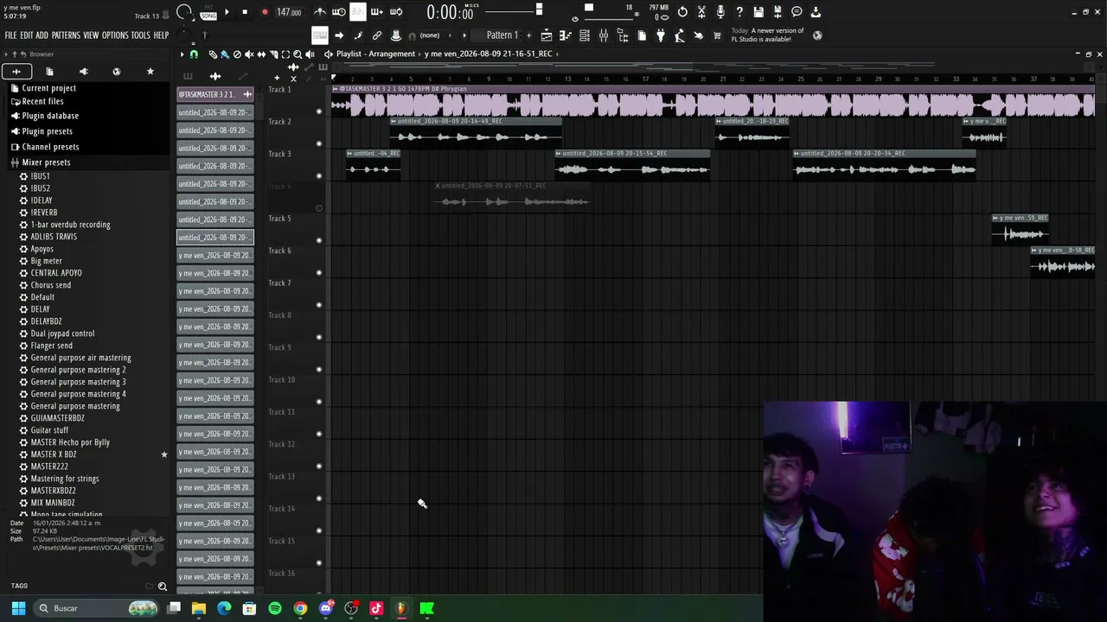Image resolution: width=1107 pixels, height=622 pixels.
Task: Open the TOOLS menu
Action: coord(140,35)
